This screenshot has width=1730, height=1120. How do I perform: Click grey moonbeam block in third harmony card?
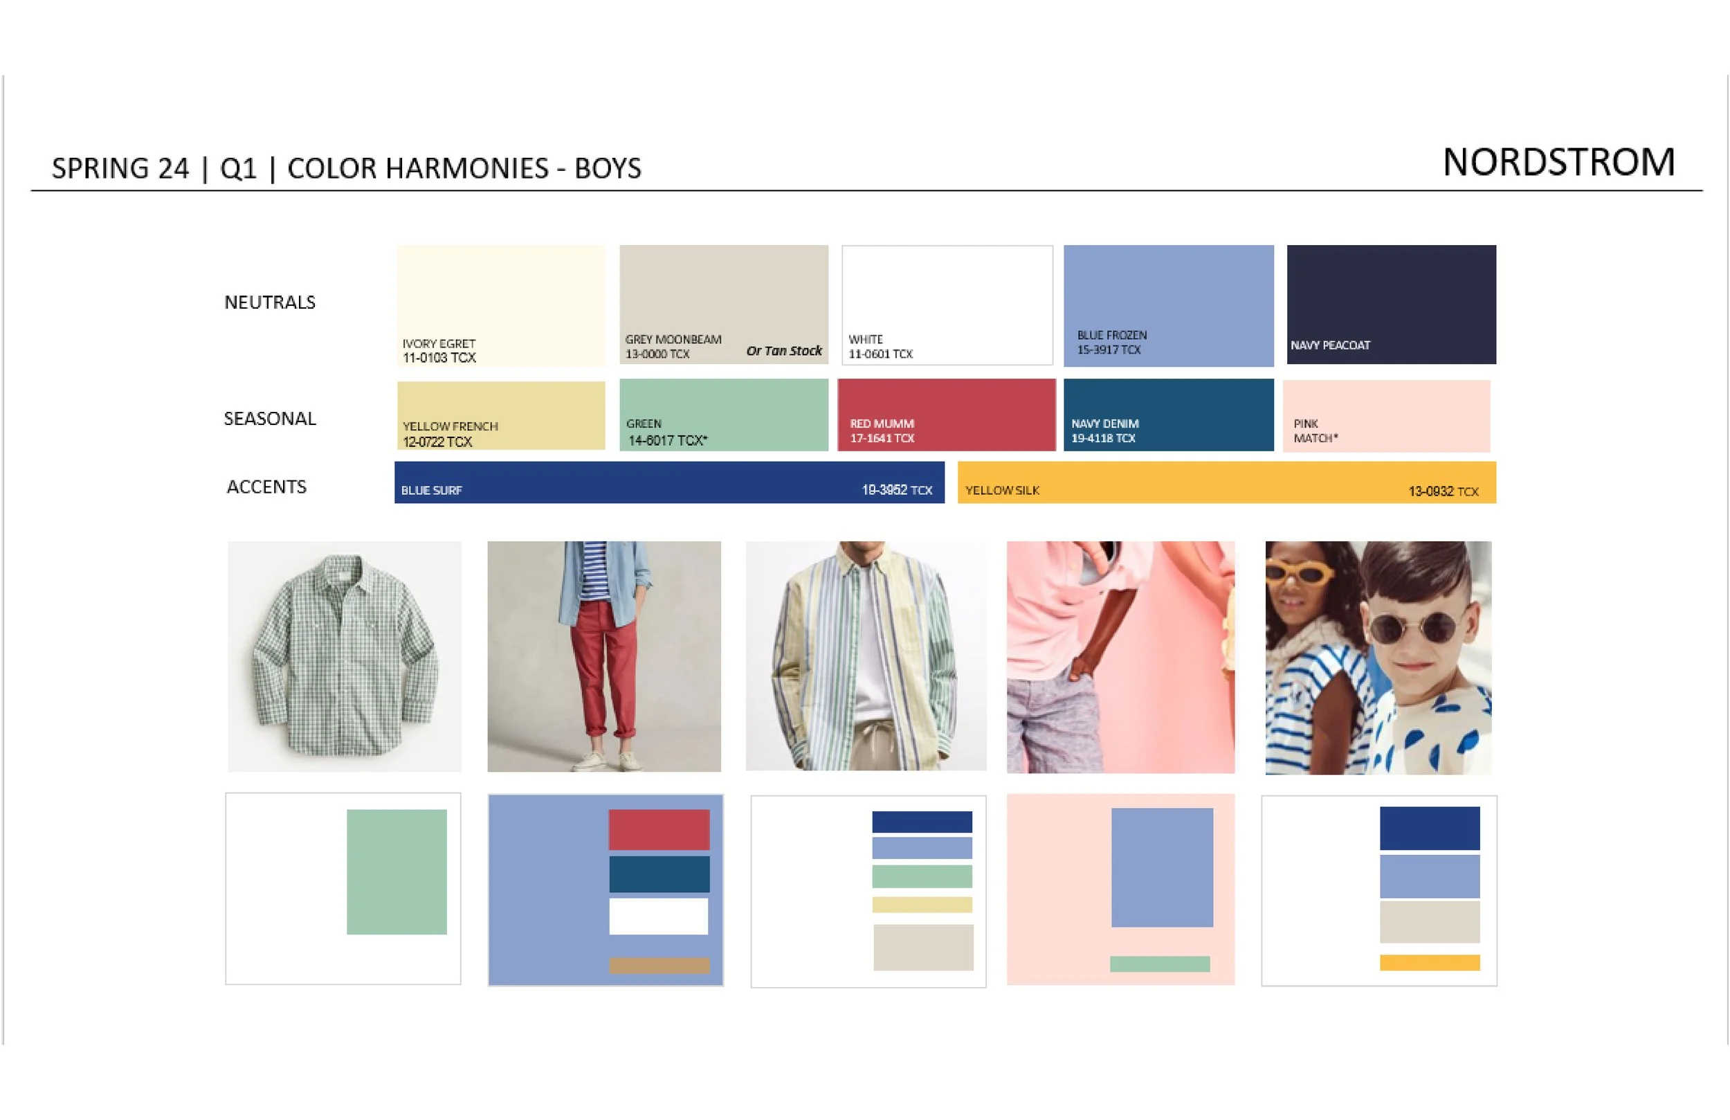923,947
